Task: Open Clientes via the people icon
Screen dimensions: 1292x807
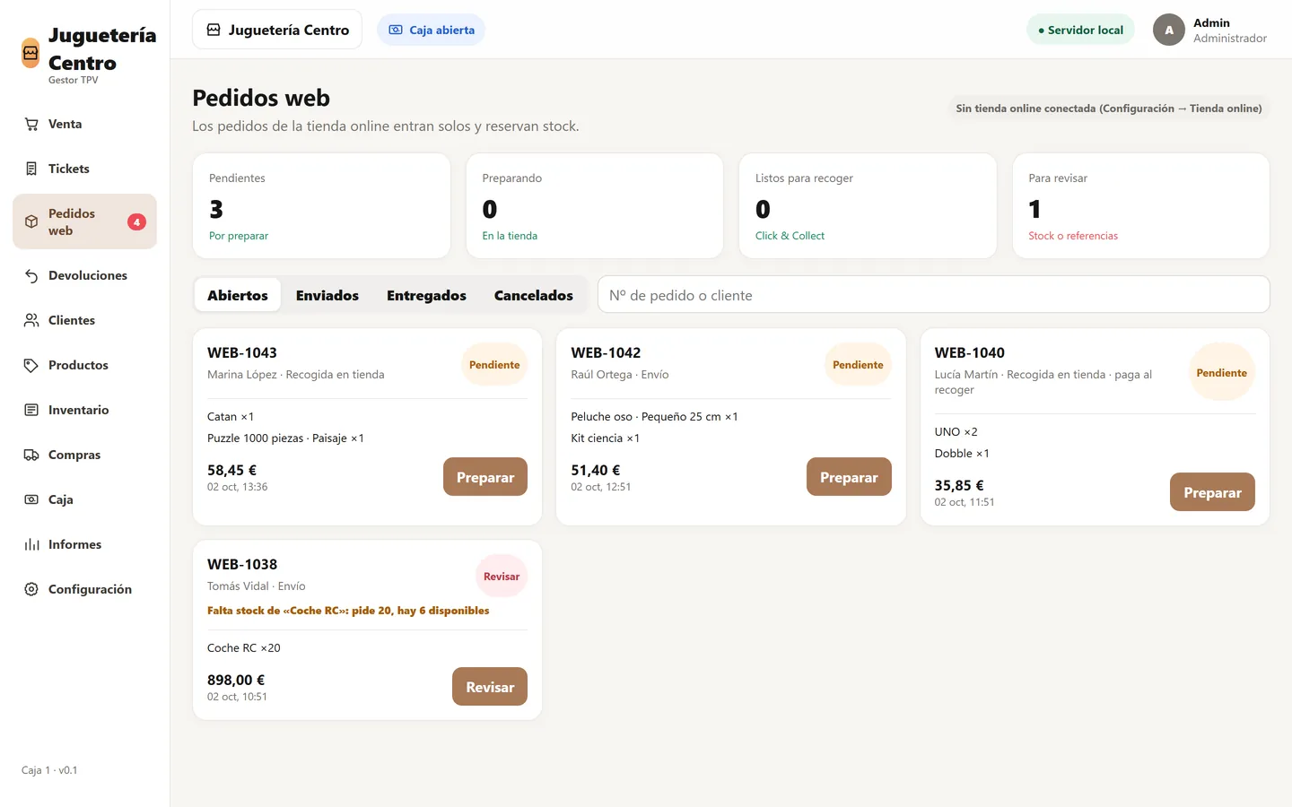Action: [31, 320]
